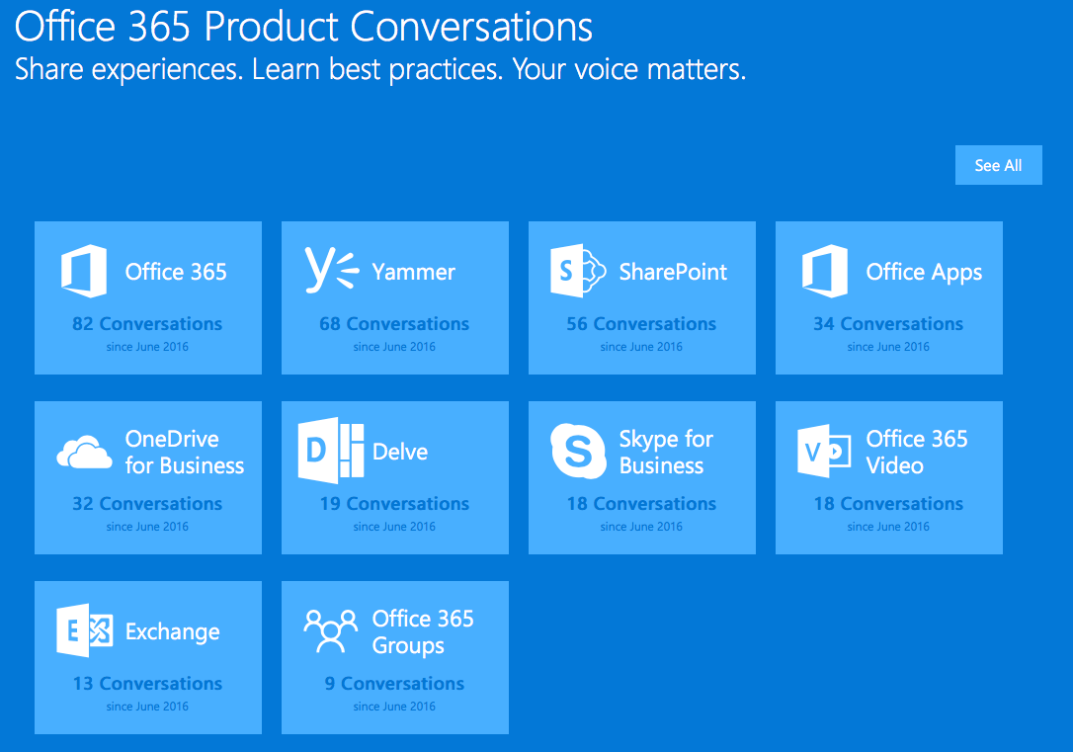
Task: Click the Office 365 logo icon
Action: [x=84, y=271]
